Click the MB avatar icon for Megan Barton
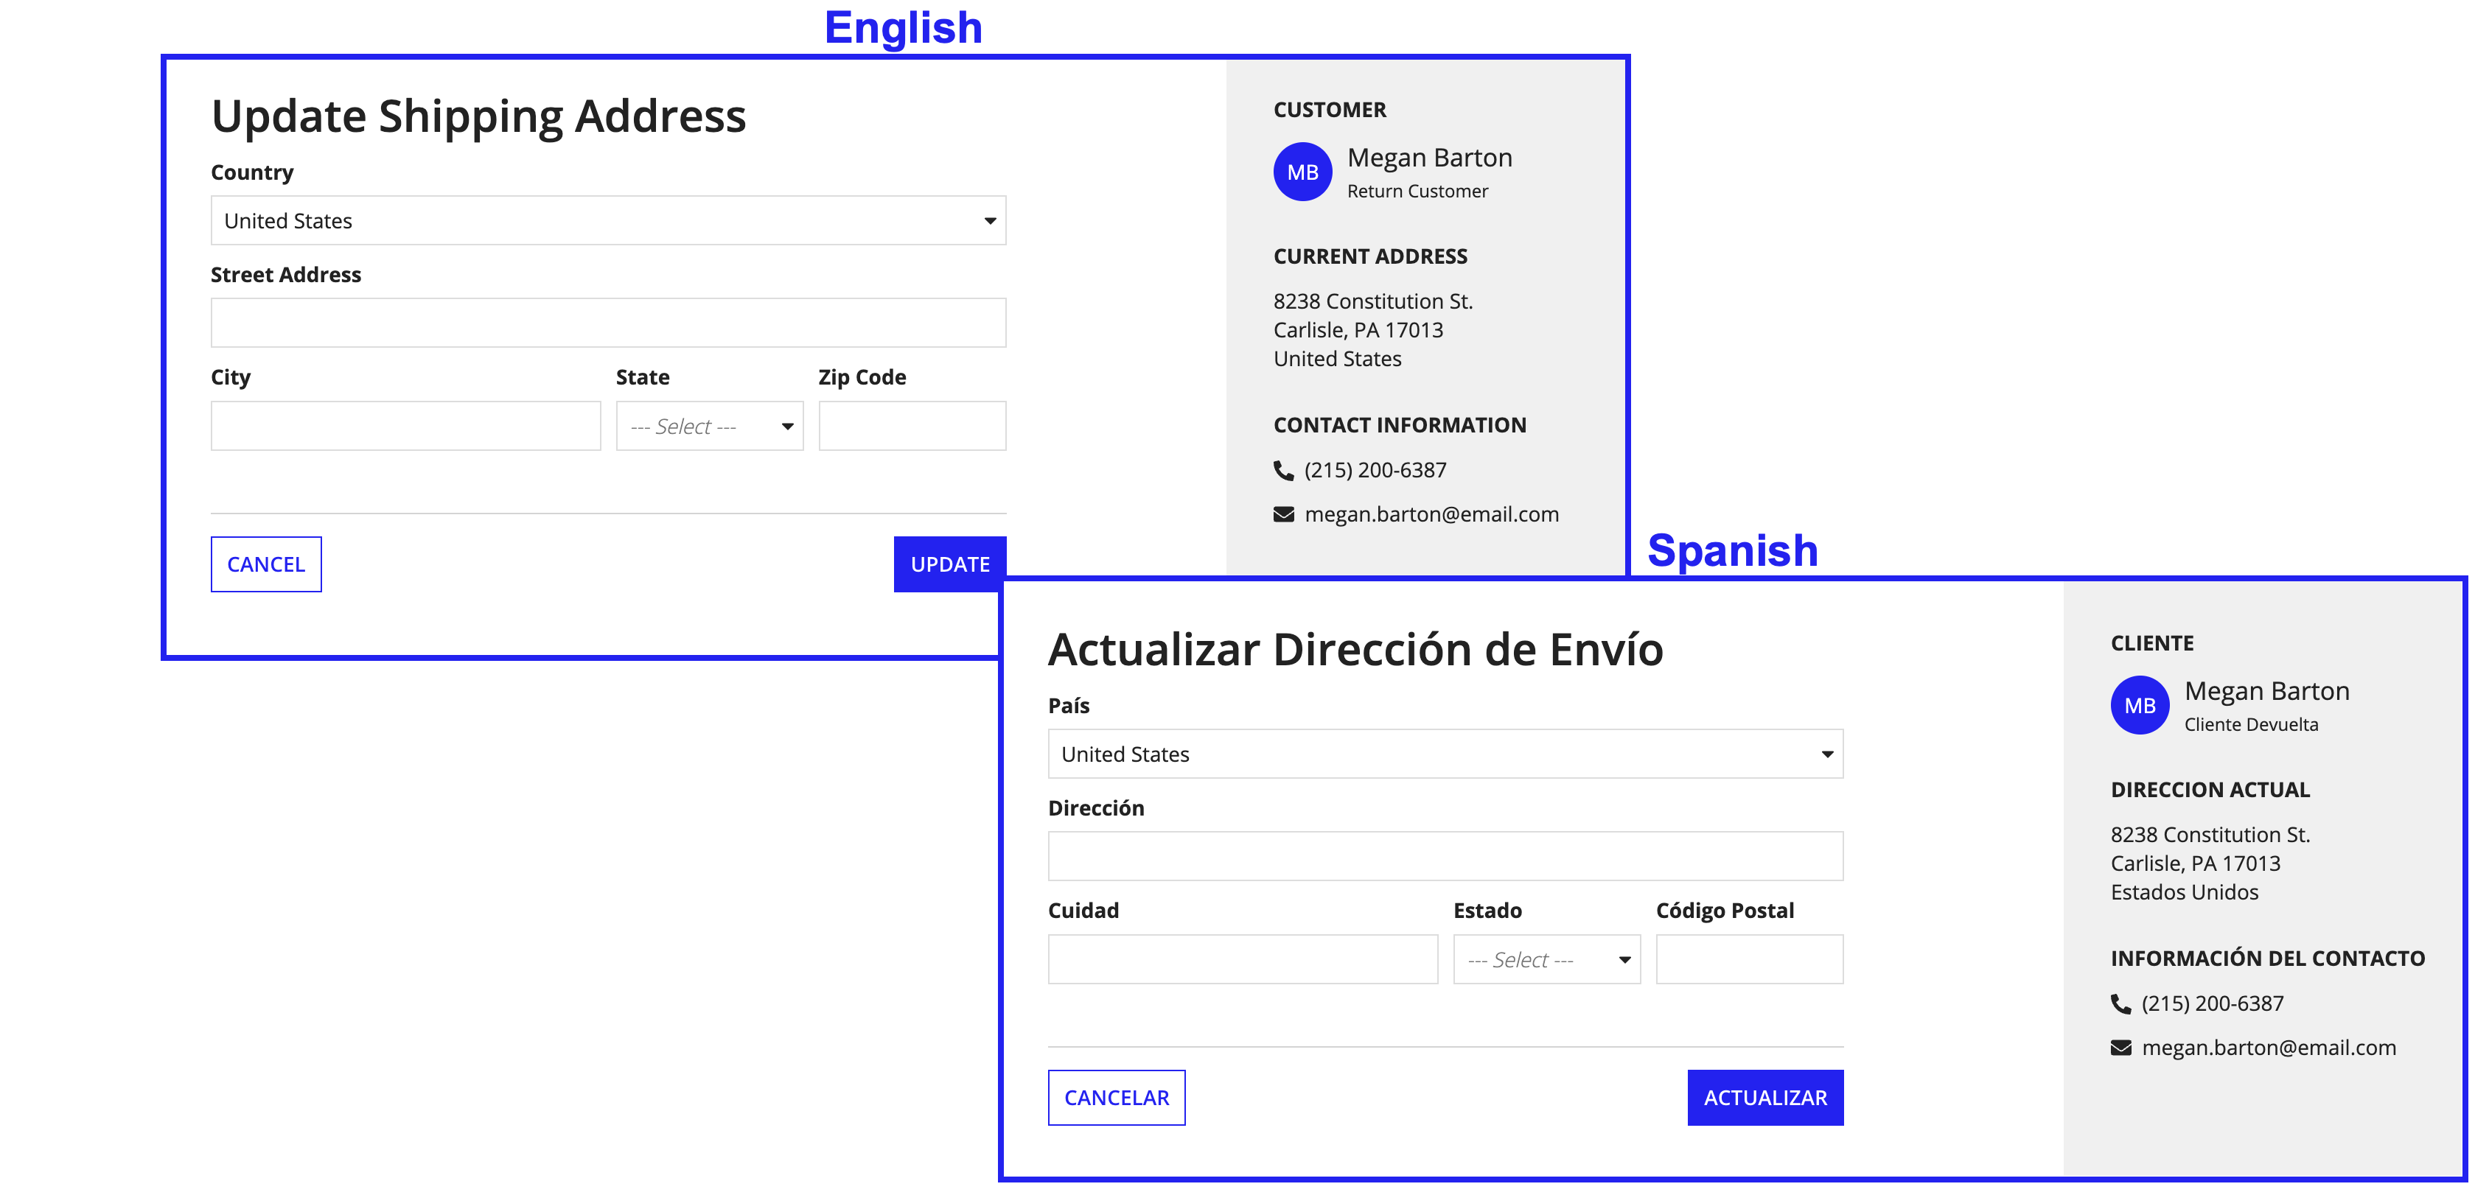This screenshot has width=2475, height=1195. pyautogui.click(x=1302, y=172)
